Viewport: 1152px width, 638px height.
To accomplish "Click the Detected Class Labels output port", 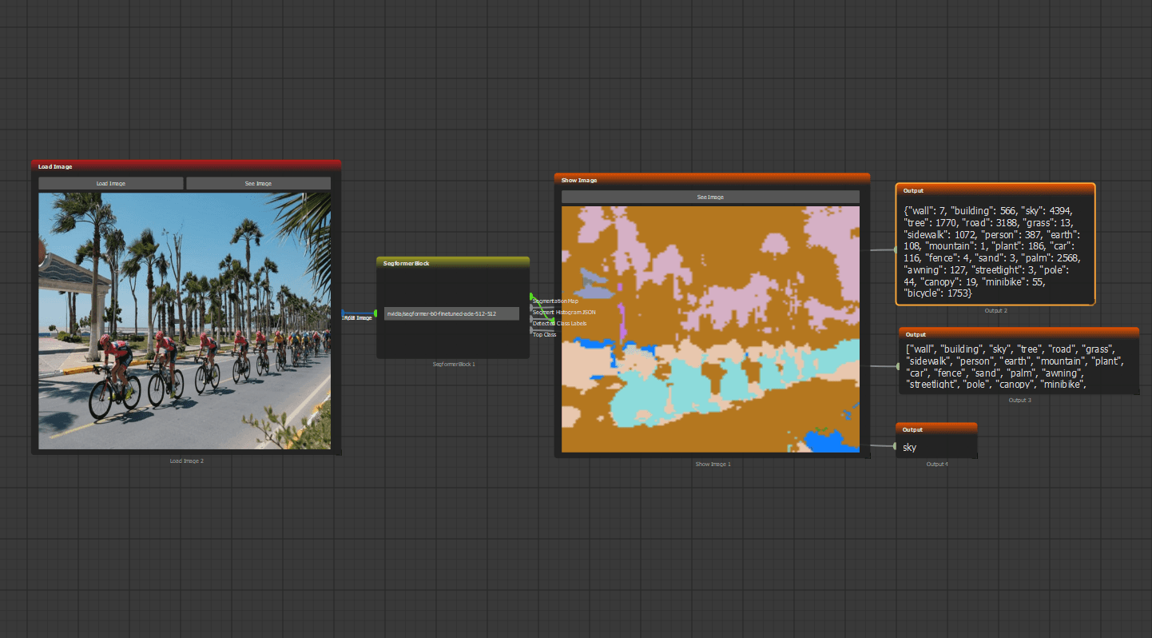I will (x=531, y=319).
